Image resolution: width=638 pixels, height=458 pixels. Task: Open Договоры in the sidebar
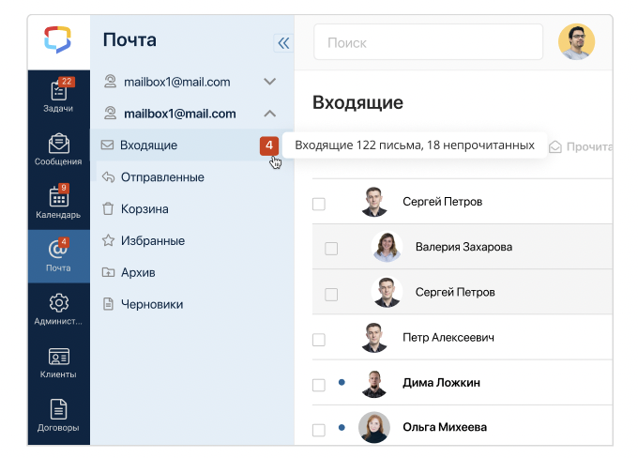point(58,416)
